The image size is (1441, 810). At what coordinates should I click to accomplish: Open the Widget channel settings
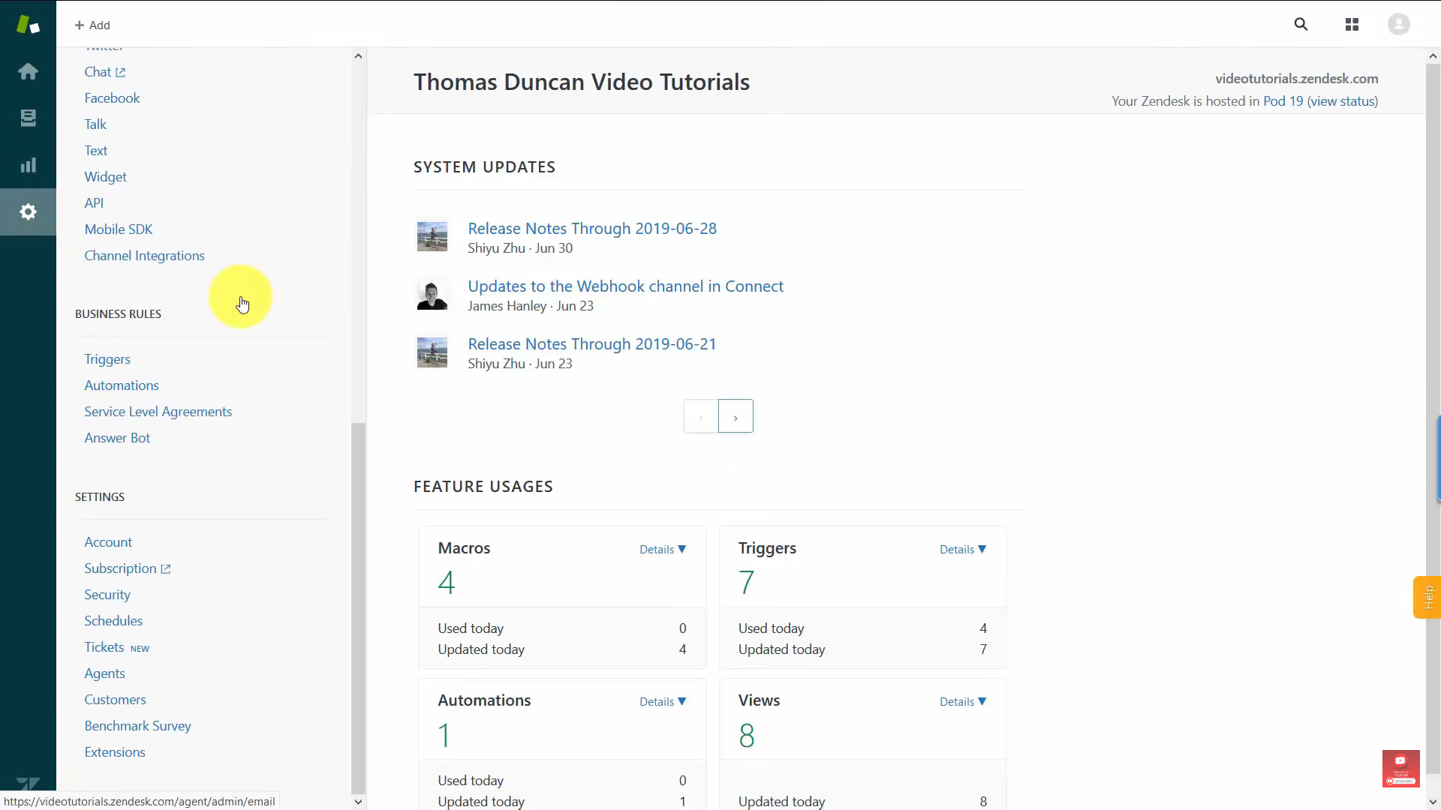click(105, 177)
